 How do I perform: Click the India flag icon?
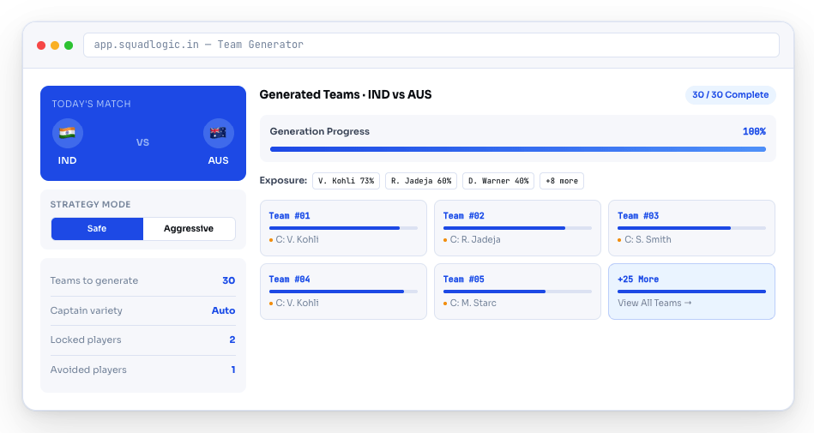point(67,134)
